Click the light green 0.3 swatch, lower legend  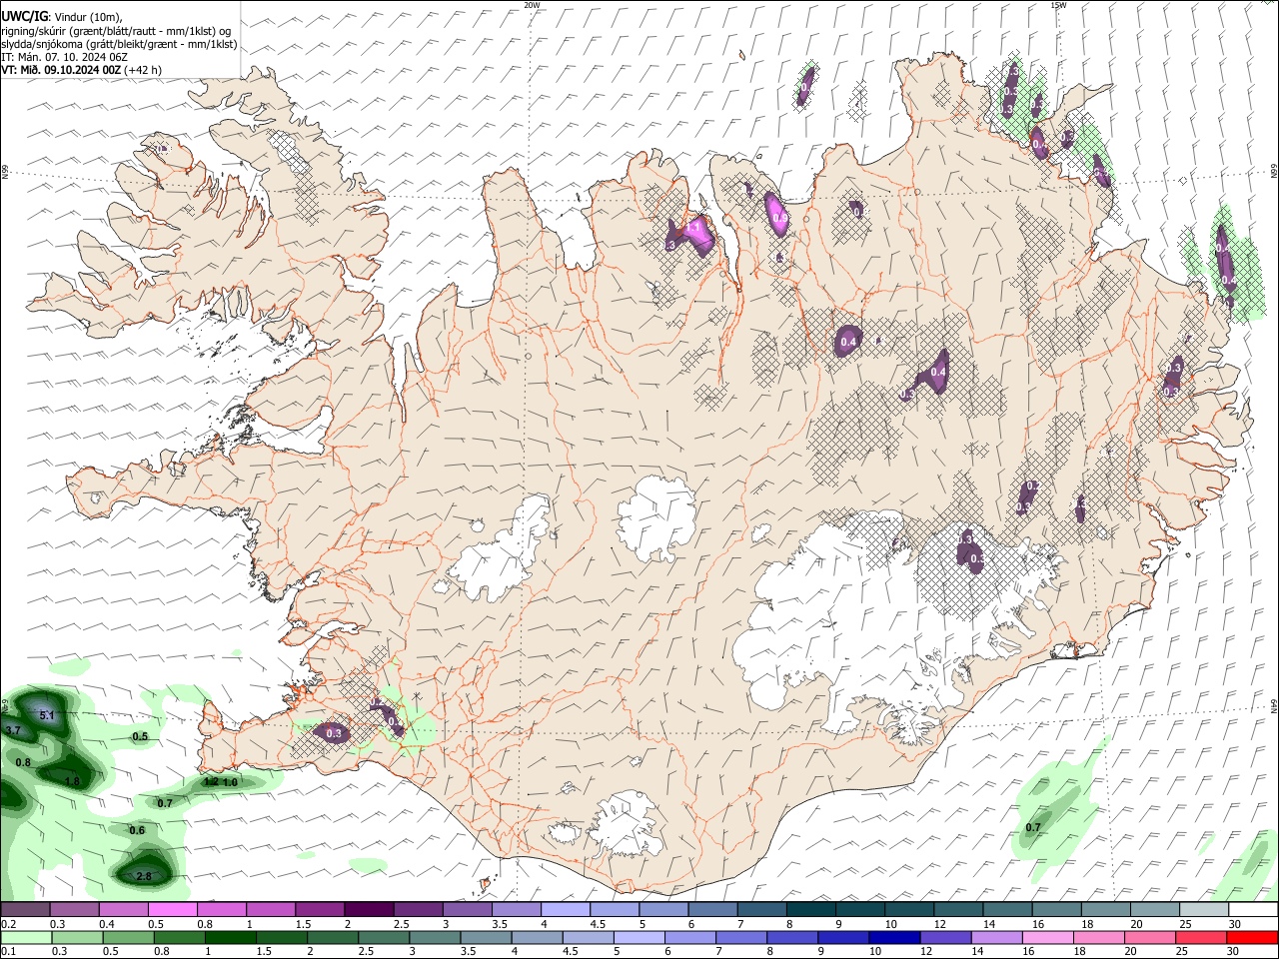[x=77, y=938]
